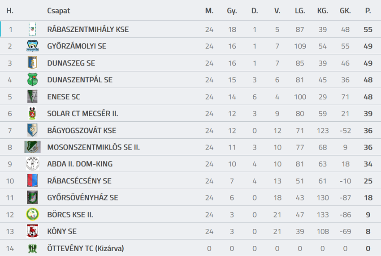381x256 pixels.
Task: Sort table by the P. points column header
Action: [368, 11]
